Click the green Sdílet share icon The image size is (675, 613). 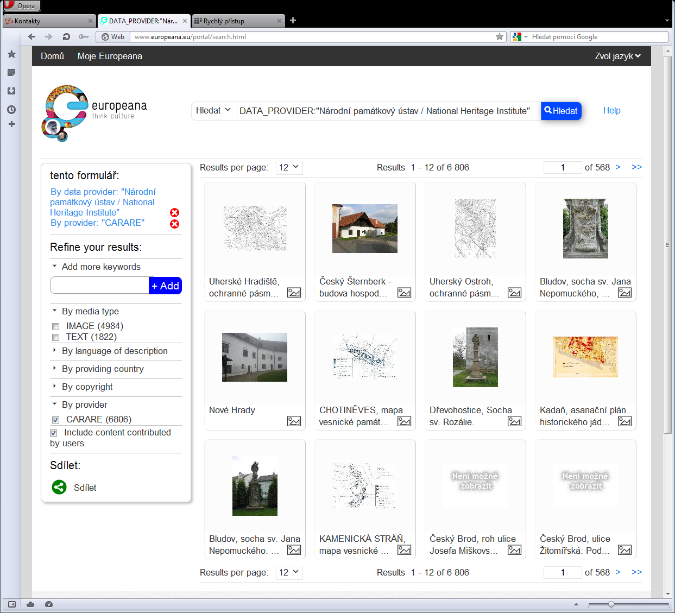coord(59,488)
